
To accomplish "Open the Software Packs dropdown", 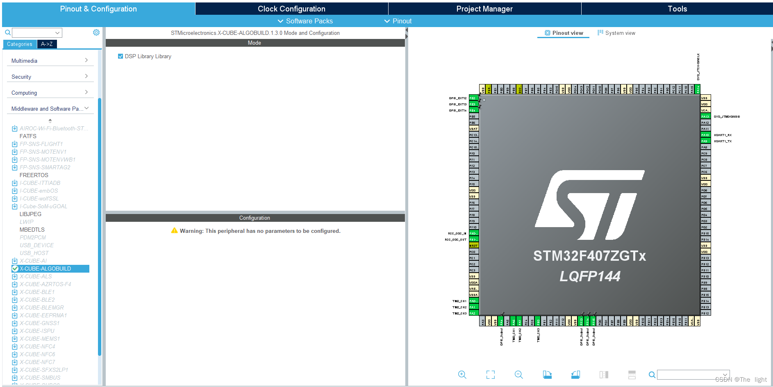I will 305,21.
